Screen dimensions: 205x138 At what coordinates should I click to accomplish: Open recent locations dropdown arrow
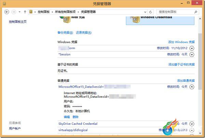[19, 12]
